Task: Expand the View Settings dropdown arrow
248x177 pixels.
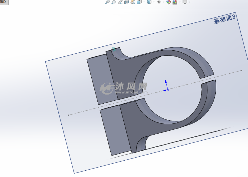Action: pyautogui.click(x=190, y=2)
